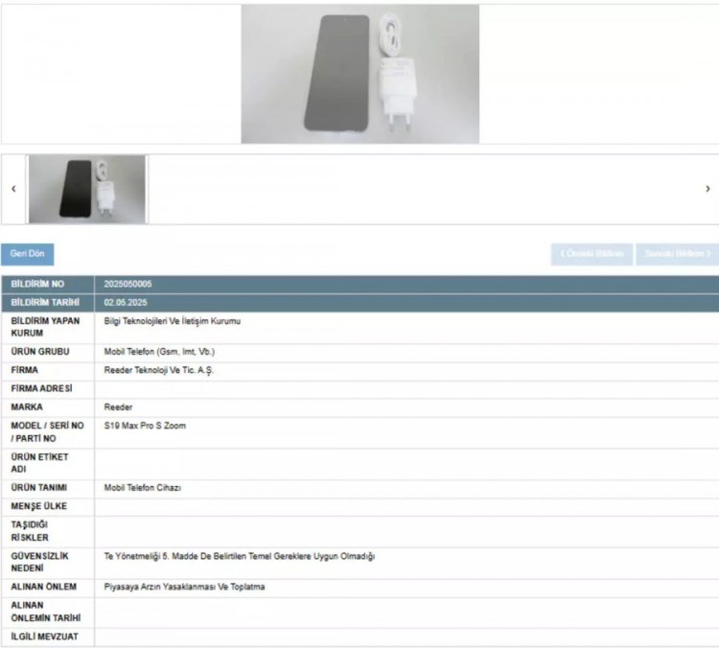
Task: Click the Reeder brand value
Action: 119,407
